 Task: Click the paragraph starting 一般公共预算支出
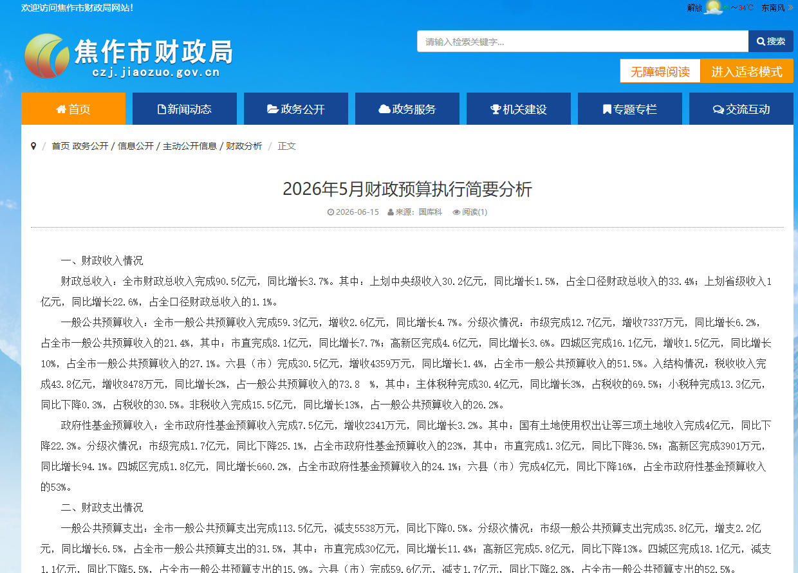[406, 549]
